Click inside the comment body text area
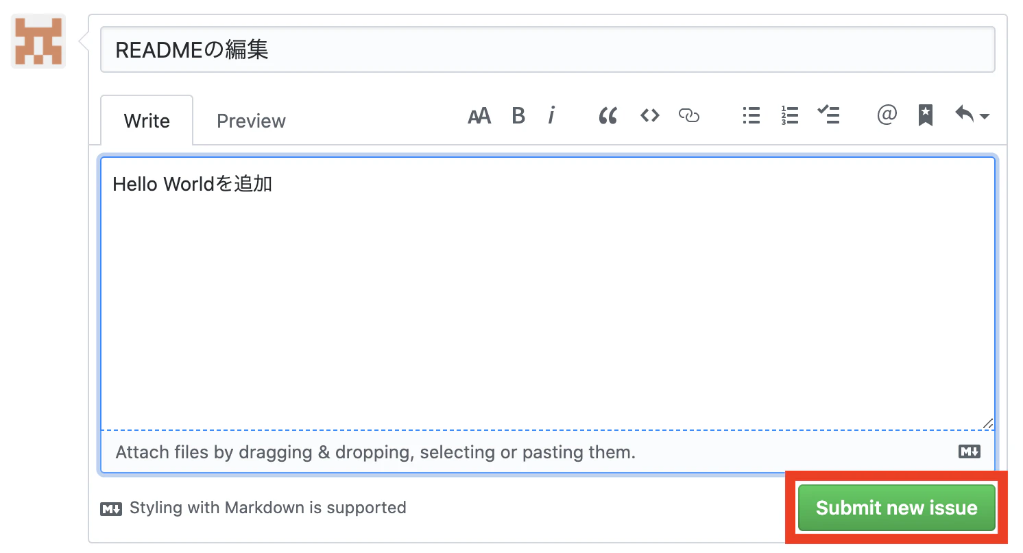This screenshot has width=1023, height=553. pyautogui.click(x=548, y=294)
